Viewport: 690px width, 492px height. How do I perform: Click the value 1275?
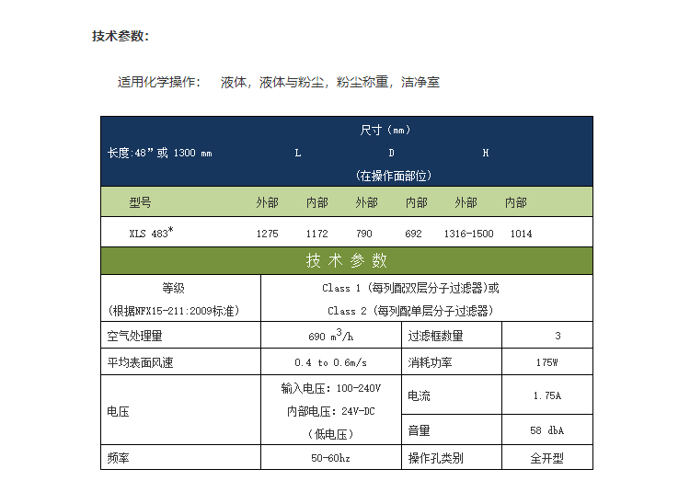[x=268, y=234]
